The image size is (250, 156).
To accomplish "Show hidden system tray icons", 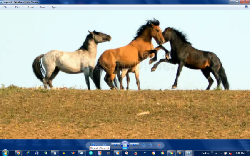I will 216,153.
